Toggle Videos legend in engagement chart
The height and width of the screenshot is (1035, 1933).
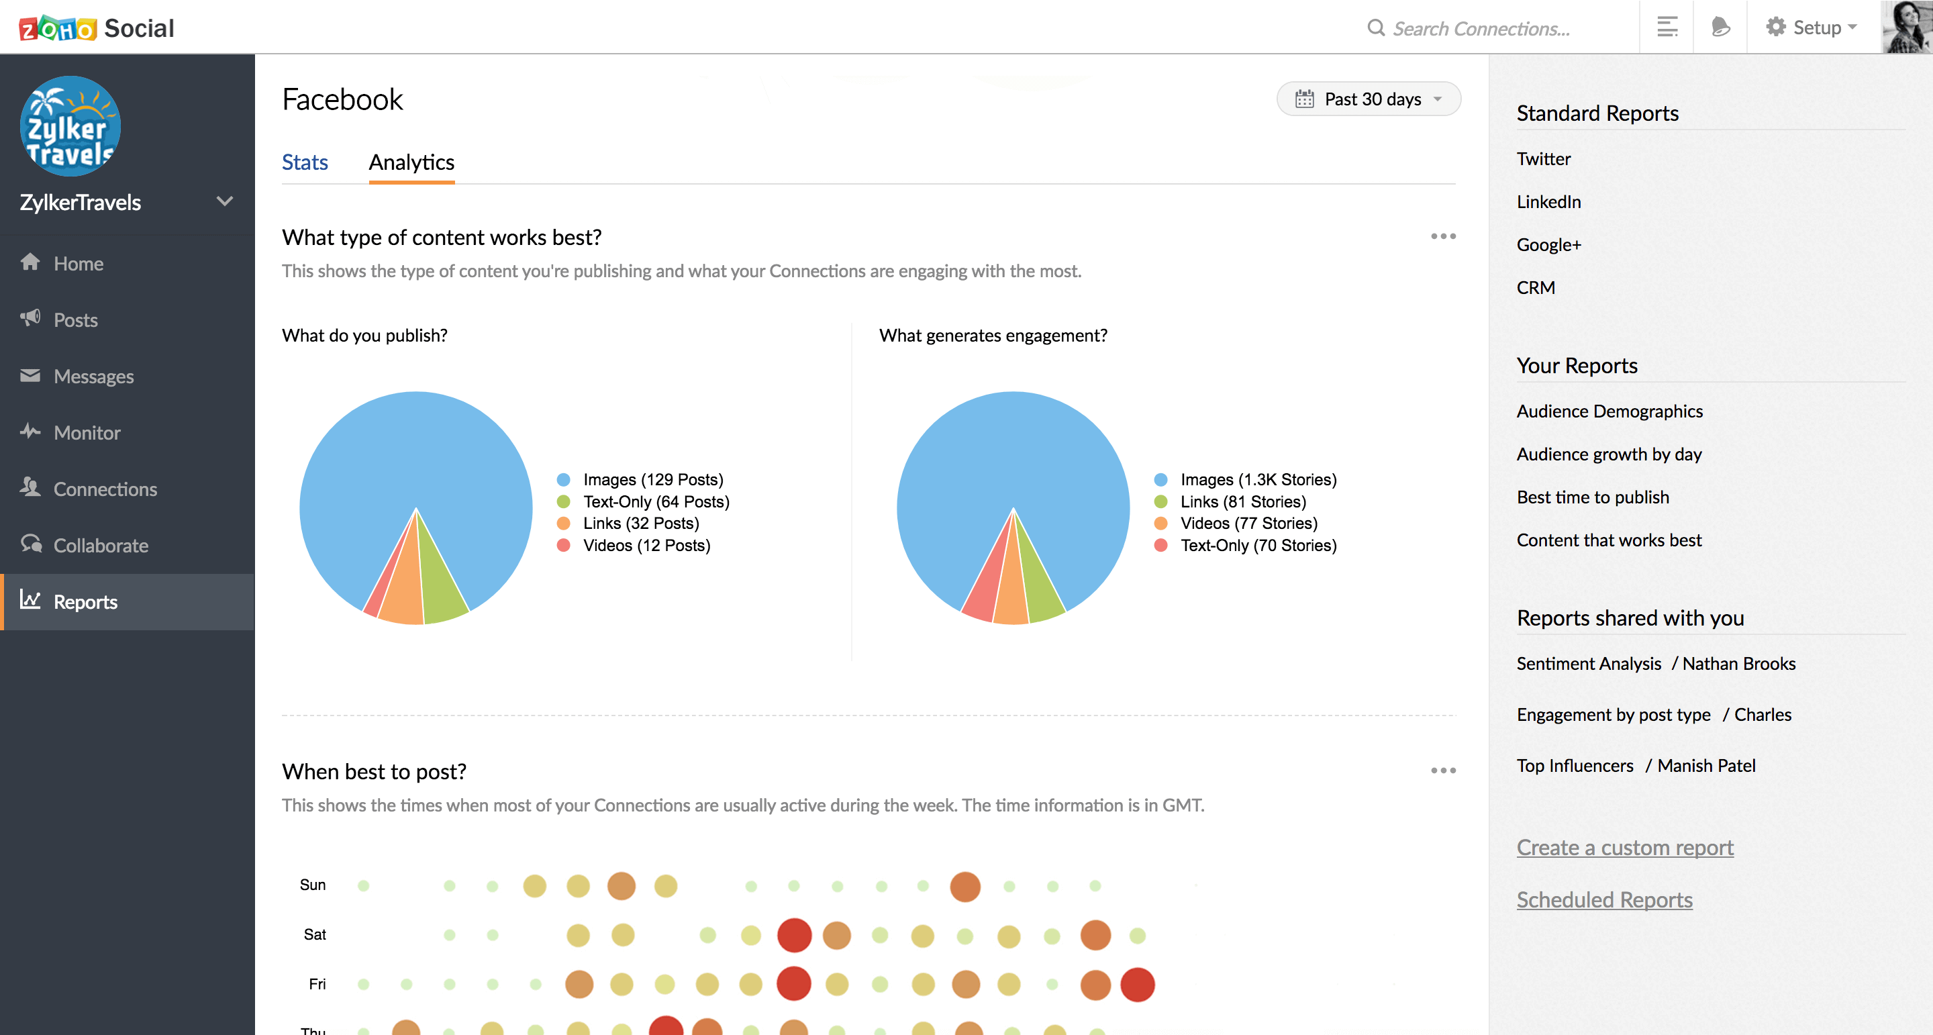click(1236, 523)
